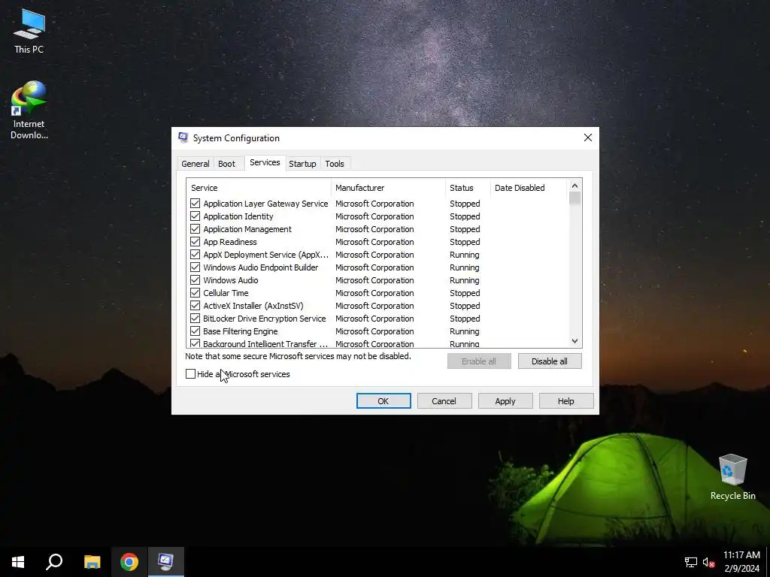Click the Apply button
This screenshot has width=770, height=577.
coord(505,401)
